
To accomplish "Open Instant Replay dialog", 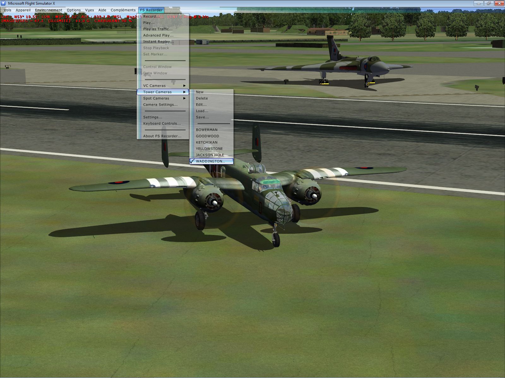I will pos(158,42).
